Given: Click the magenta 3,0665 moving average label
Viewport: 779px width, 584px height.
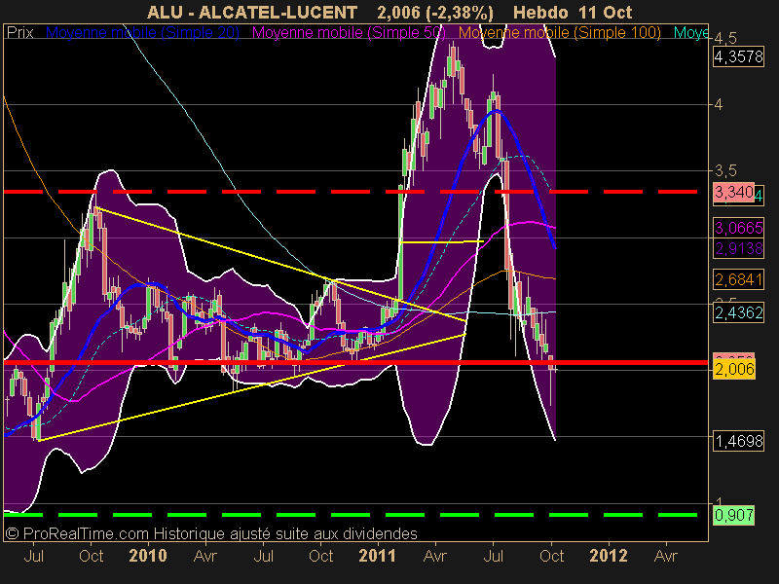Looking at the screenshot, I should pos(738,228).
